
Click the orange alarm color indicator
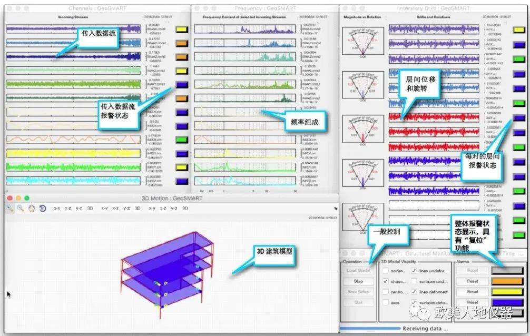pos(508,281)
